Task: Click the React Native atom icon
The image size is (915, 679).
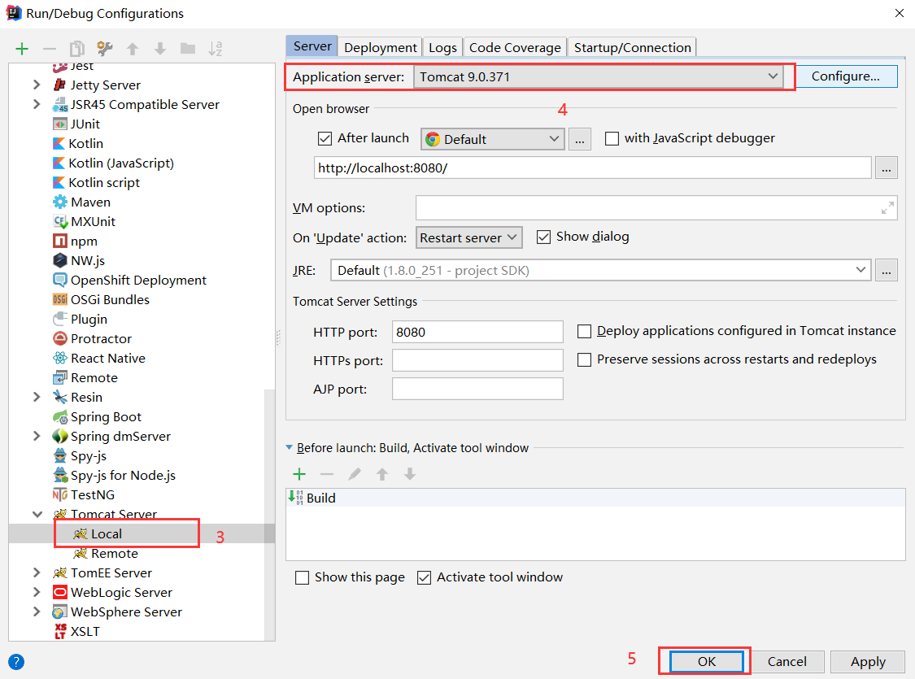Action: 59,358
